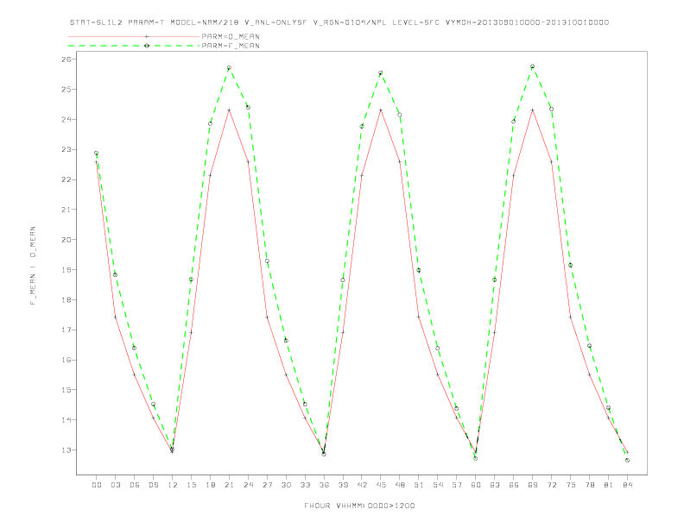Click x-axis tick label 54
Image resolution: width=684 pixels, height=528 pixels.
pos(438,485)
